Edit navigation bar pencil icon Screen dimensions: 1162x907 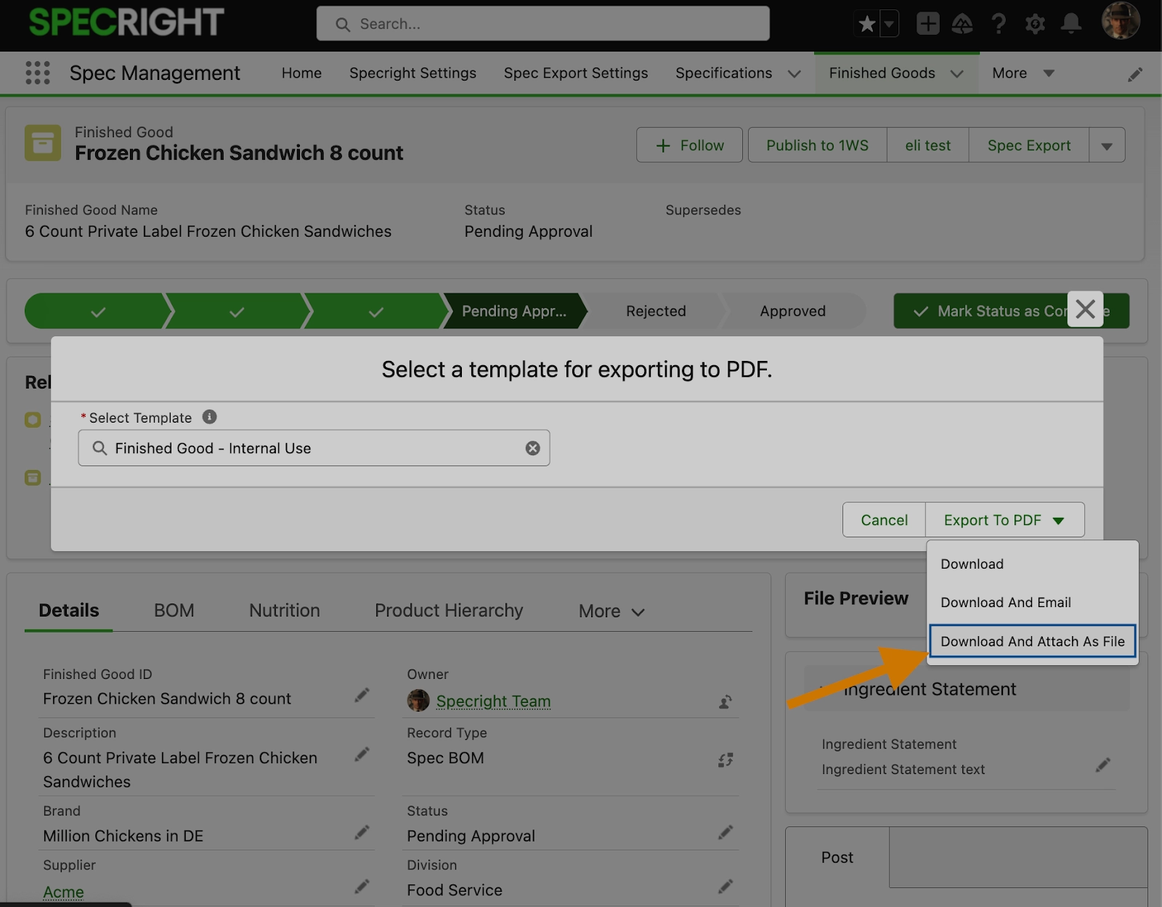pos(1135,74)
